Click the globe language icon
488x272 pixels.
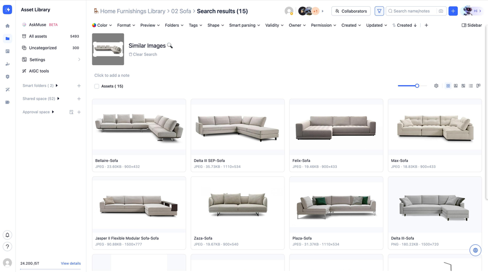(x=475, y=251)
